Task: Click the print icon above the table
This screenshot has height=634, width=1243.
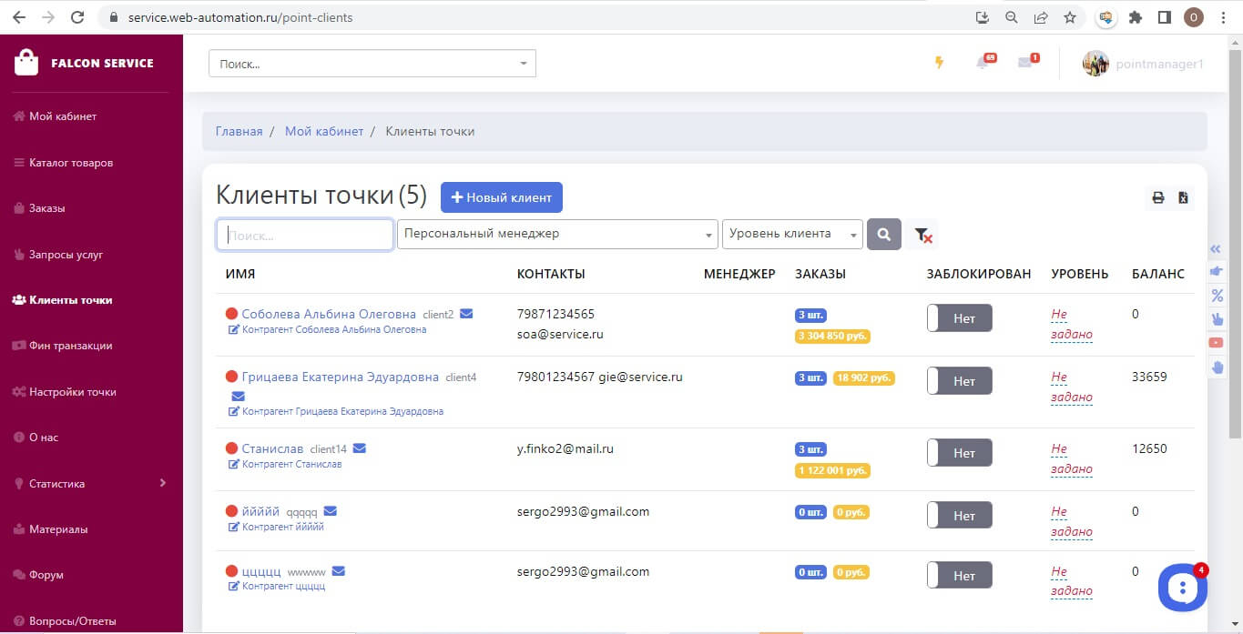Action: [1158, 197]
